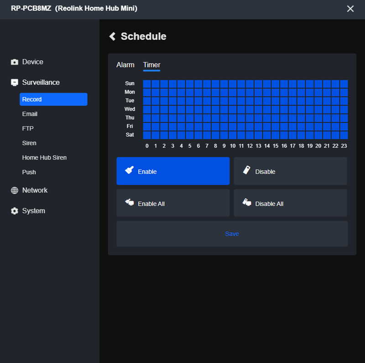The height and width of the screenshot is (363, 365).
Task: Toggle the Tuesday hour 10 cell
Action: tap(233, 101)
